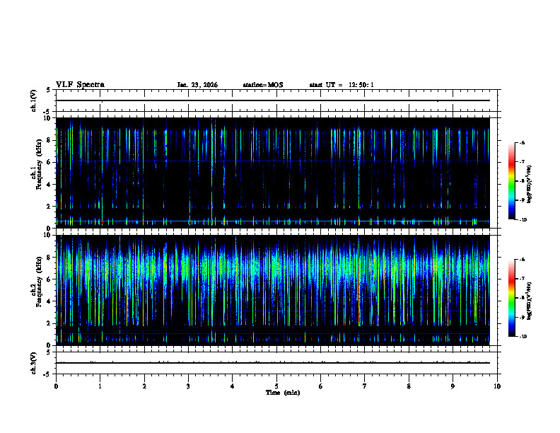Click the "4" kHz tick of ch.1 panel
This screenshot has width=560, height=433.
pos(49,185)
